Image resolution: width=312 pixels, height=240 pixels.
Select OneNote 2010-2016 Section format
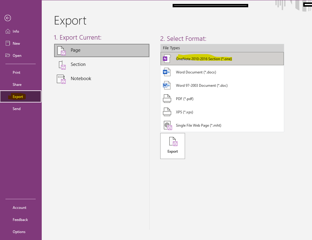coord(222,59)
